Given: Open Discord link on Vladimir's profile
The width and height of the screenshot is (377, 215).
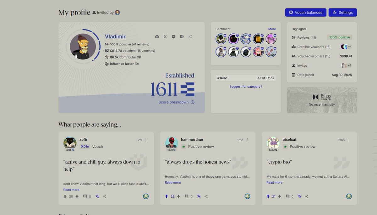Looking at the screenshot, I should pos(157,36).
